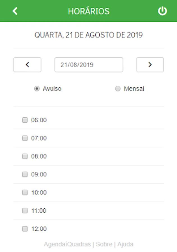The width and height of the screenshot is (177, 252).
Task: Click the power logout icon
Action: pyautogui.click(x=162, y=11)
